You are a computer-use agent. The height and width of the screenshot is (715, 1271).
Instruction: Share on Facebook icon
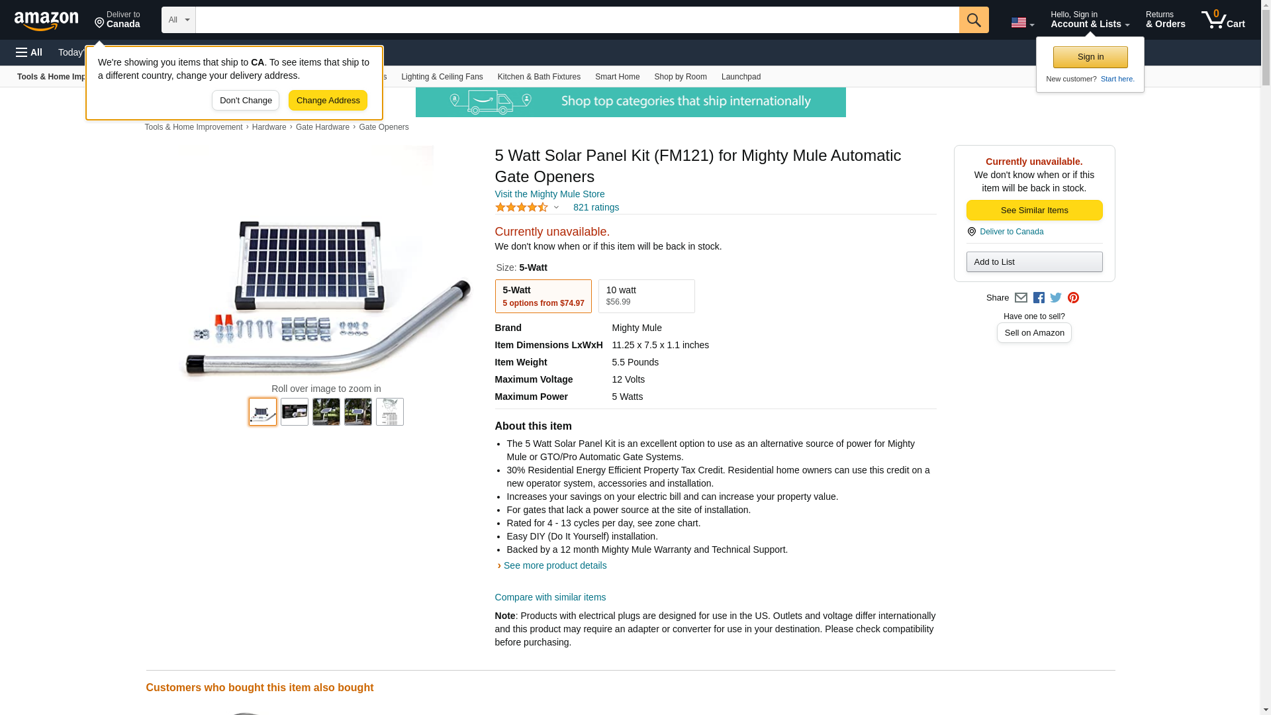(x=1039, y=298)
